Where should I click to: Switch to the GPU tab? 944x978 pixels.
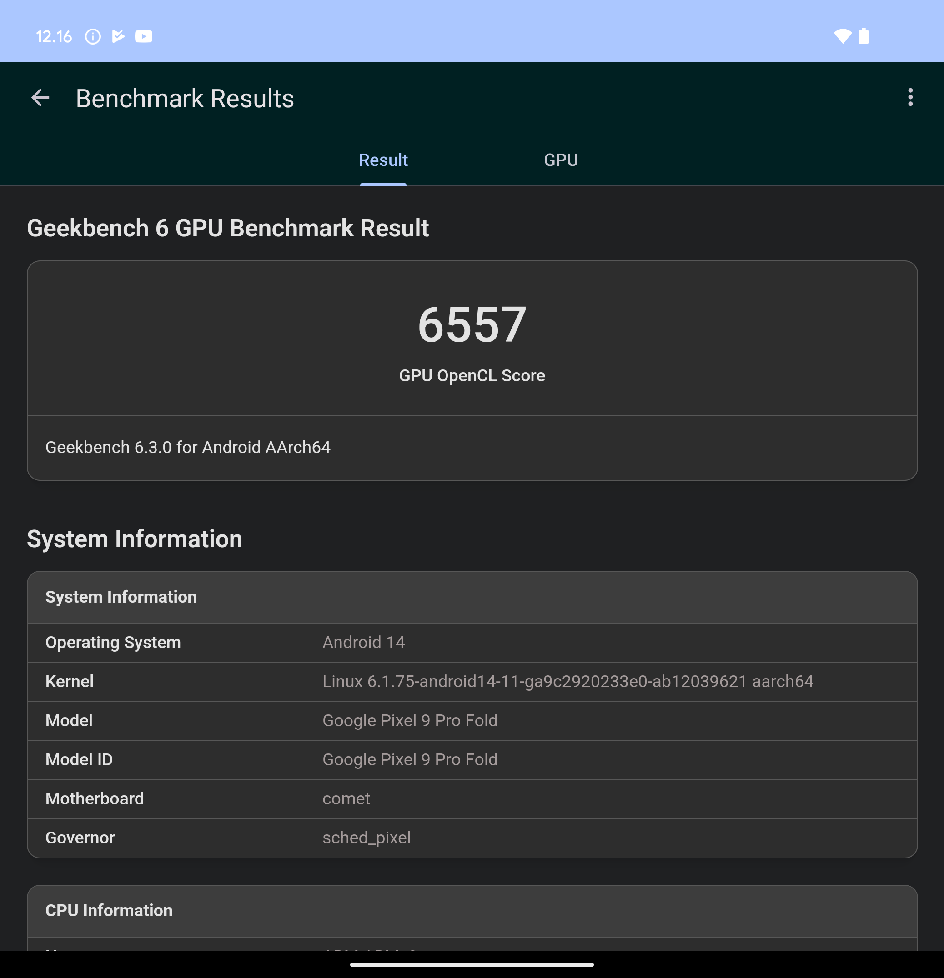click(561, 160)
